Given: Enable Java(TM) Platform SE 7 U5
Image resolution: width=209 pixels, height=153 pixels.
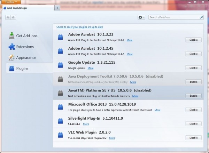Looking at the screenshot, I should pos(194,96).
